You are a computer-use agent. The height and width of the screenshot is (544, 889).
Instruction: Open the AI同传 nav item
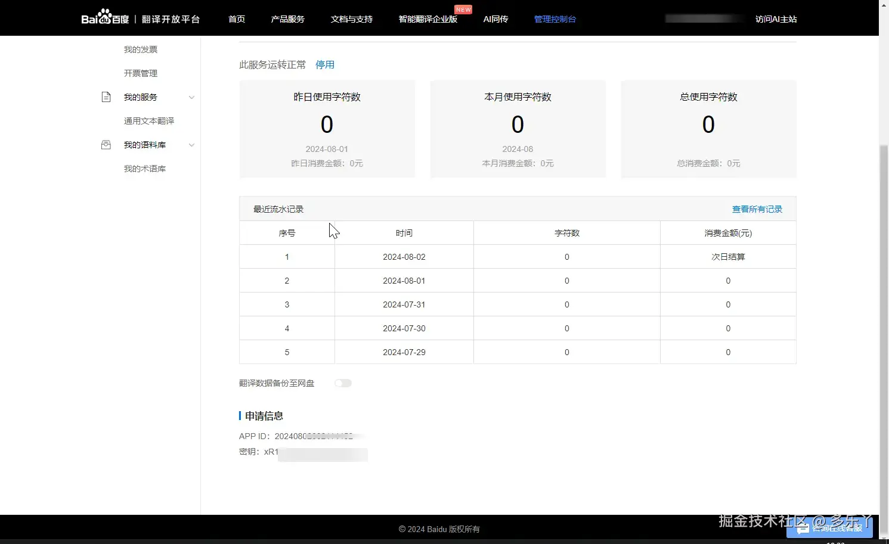(495, 19)
